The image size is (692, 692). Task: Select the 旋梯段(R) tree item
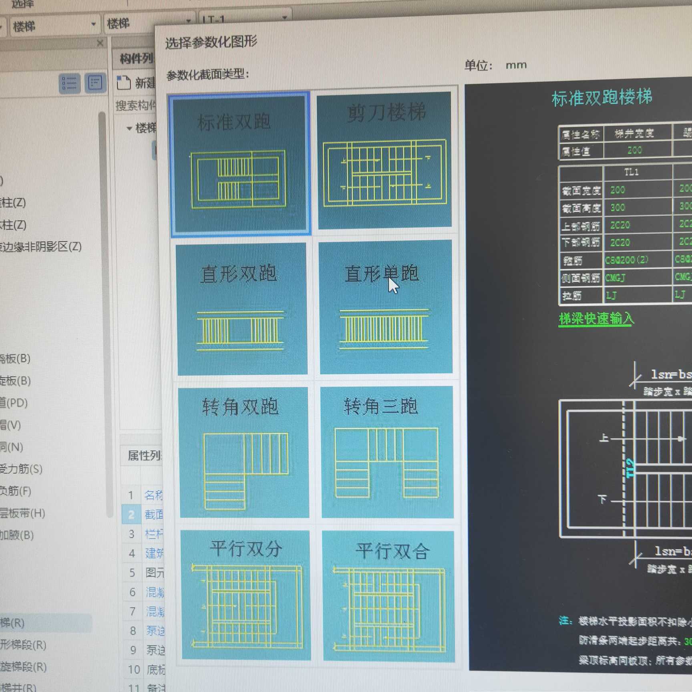click(23, 667)
